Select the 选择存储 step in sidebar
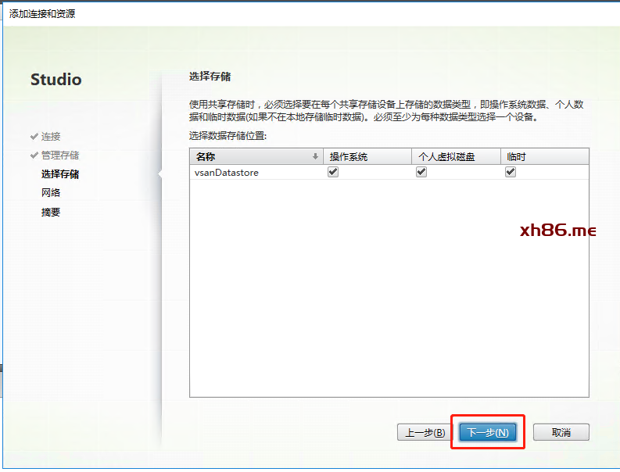The width and height of the screenshot is (620, 472). pyautogui.click(x=59, y=174)
